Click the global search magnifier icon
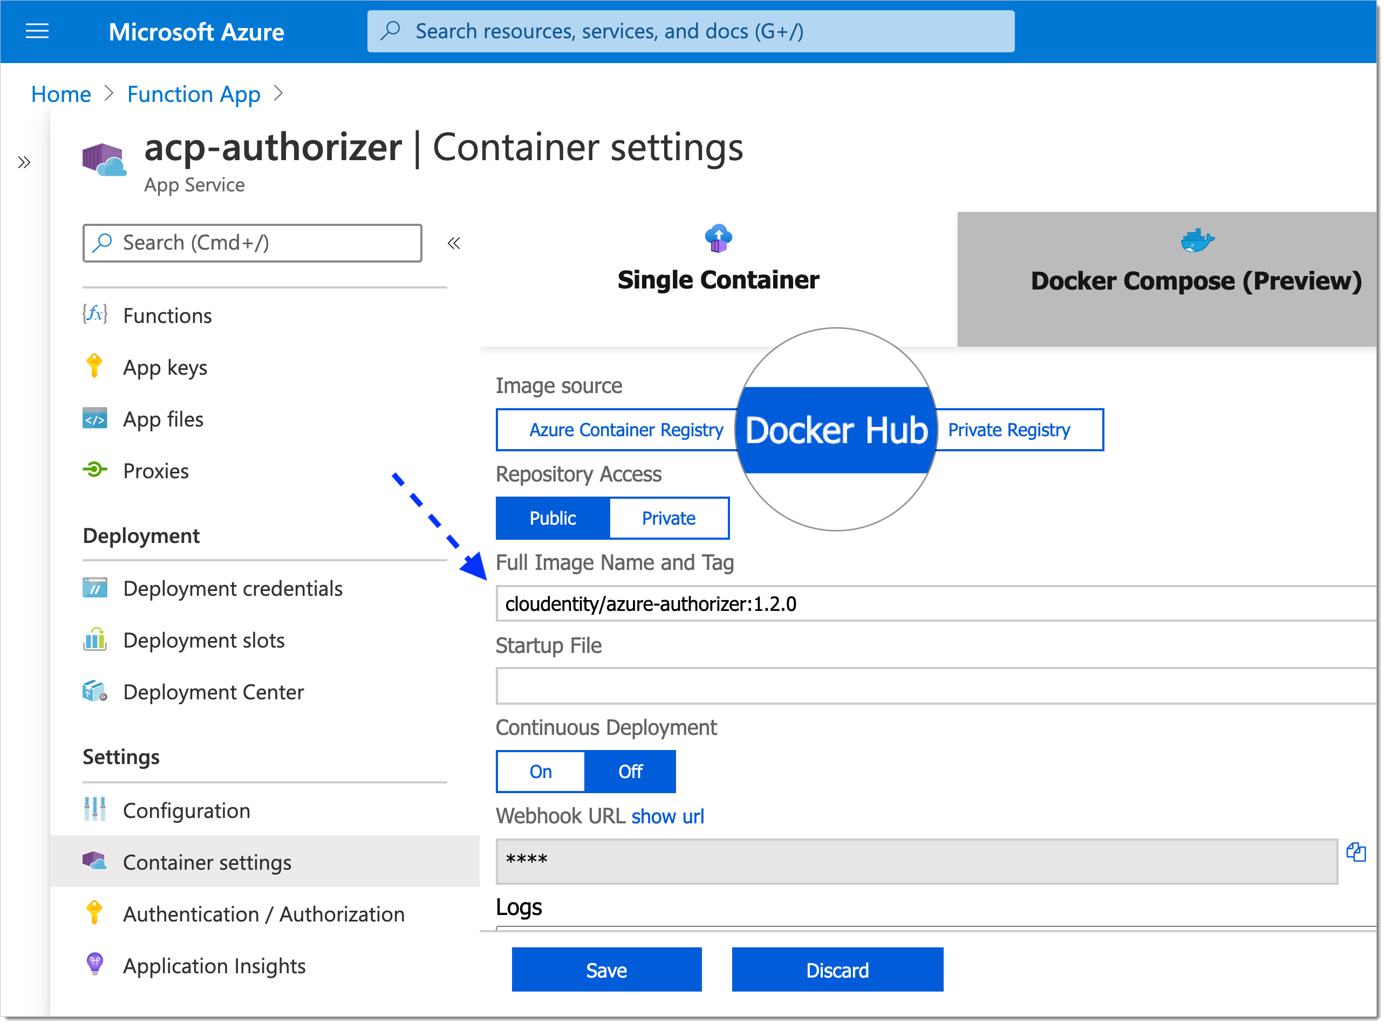Viewport: 1385px width, 1025px height. tap(391, 30)
